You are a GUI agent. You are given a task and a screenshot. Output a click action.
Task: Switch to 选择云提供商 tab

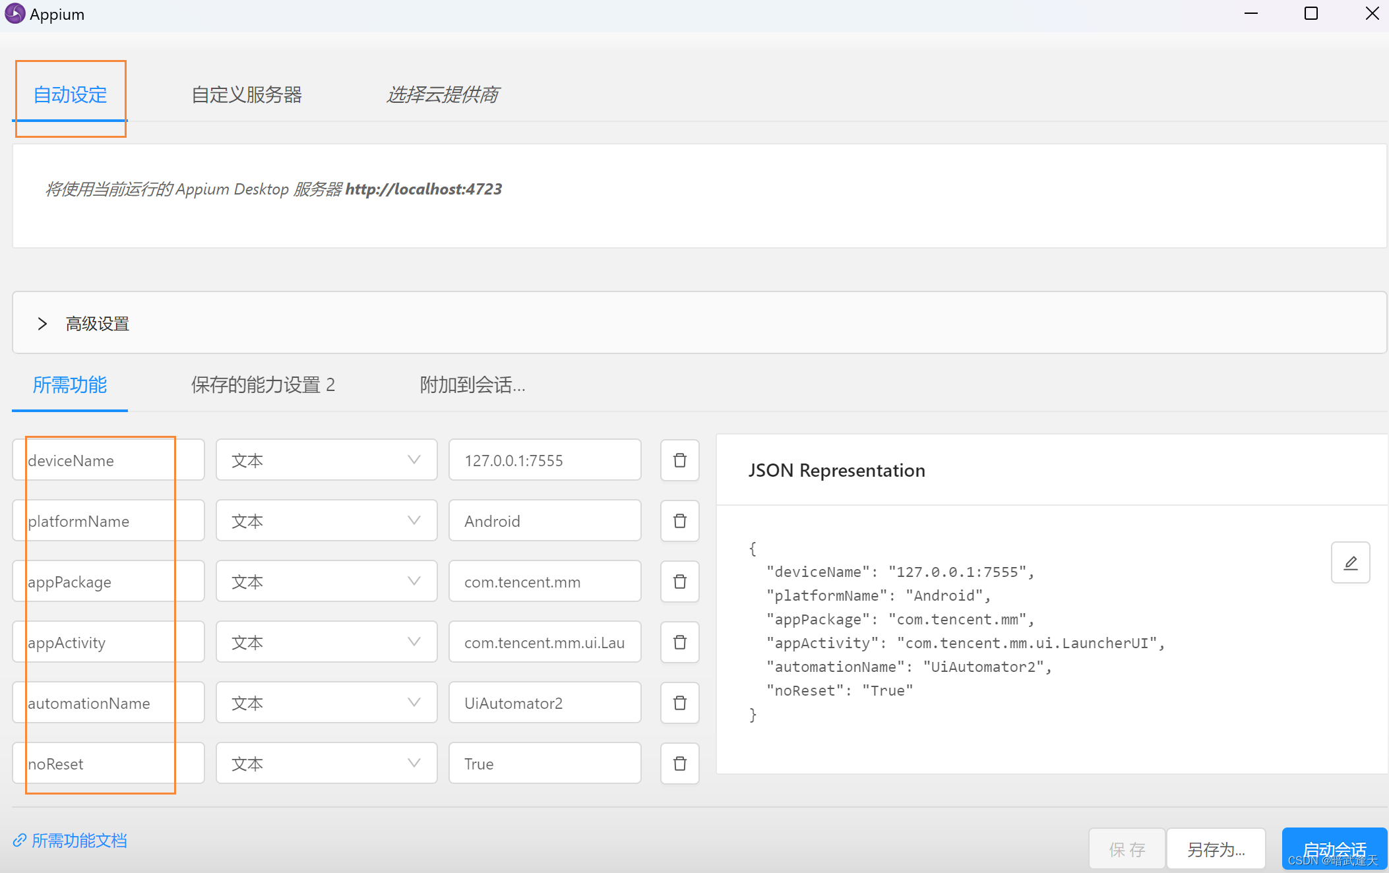point(443,95)
